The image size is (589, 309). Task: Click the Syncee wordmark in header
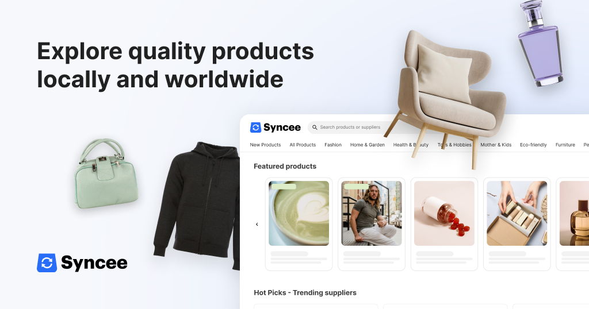tap(282, 128)
